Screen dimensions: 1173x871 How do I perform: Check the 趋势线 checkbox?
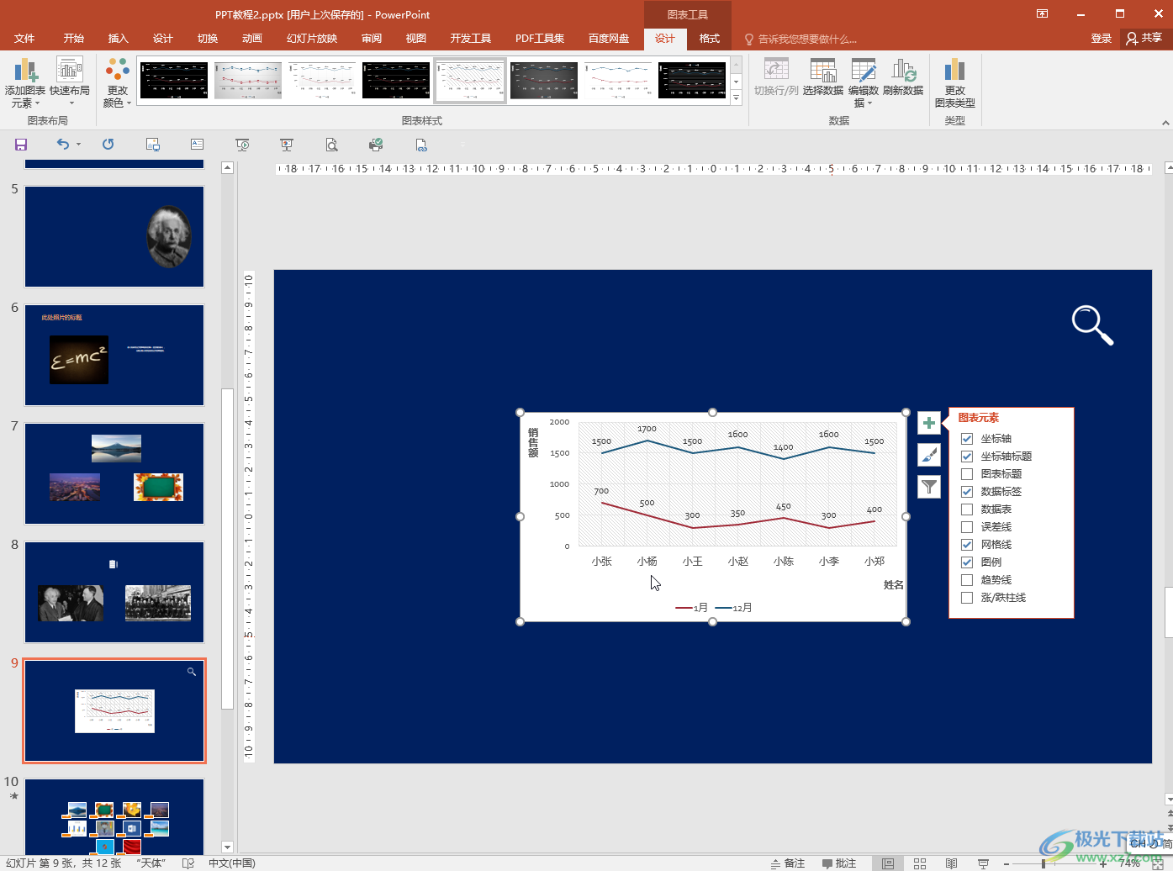pyautogui.click(x=967, y=580)
